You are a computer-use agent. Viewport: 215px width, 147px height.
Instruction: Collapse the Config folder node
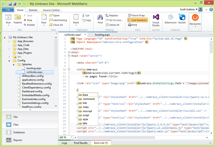point(9,61)
